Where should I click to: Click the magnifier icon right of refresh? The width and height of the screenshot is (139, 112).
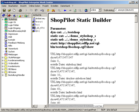[80, 10]
